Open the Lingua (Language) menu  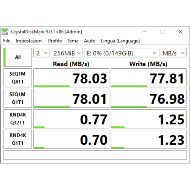pos(120,41)
